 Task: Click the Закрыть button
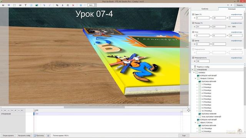coord(239,5)
